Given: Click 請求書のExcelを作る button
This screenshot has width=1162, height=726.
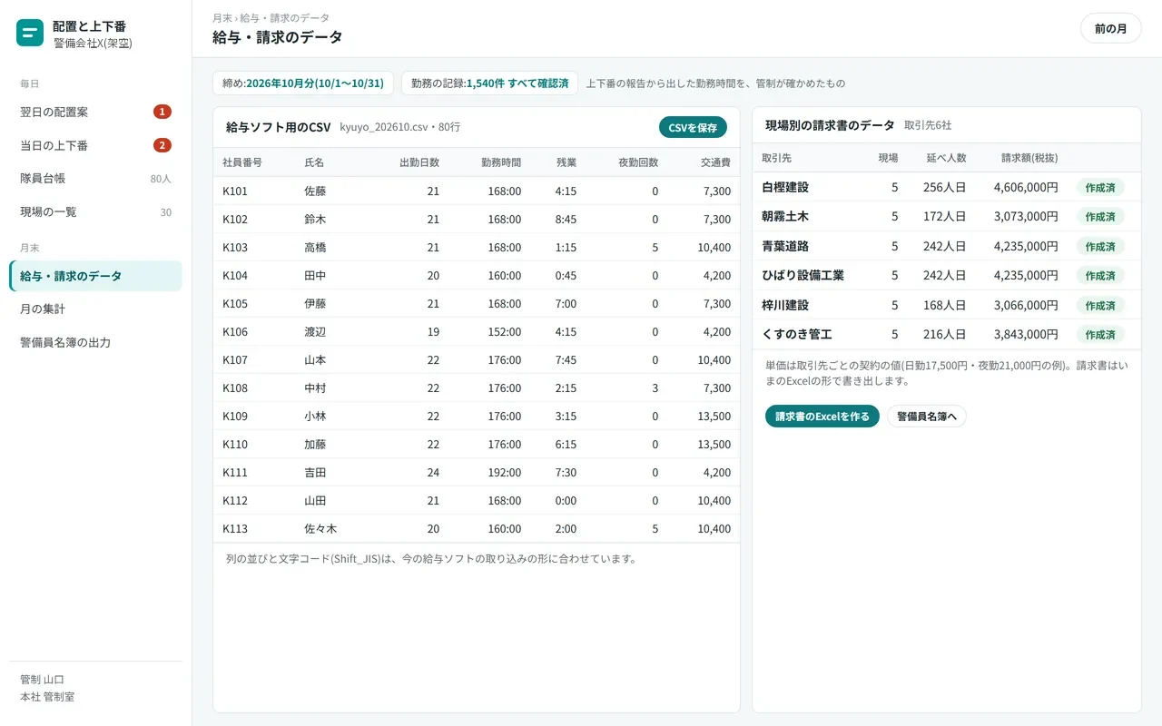Looking at the screenshot, I should (x=822, y=417).
